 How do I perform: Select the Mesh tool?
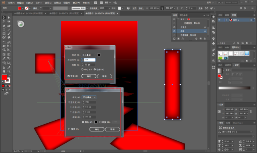4,54
